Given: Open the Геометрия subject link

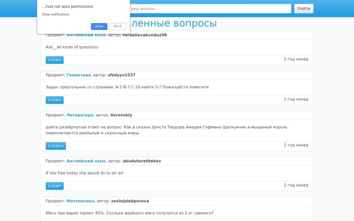Looking at the screenshot, I should (79, 75).
